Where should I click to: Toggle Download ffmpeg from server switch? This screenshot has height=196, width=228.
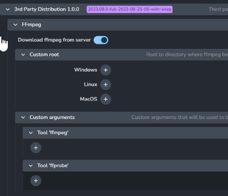[101, 40]
